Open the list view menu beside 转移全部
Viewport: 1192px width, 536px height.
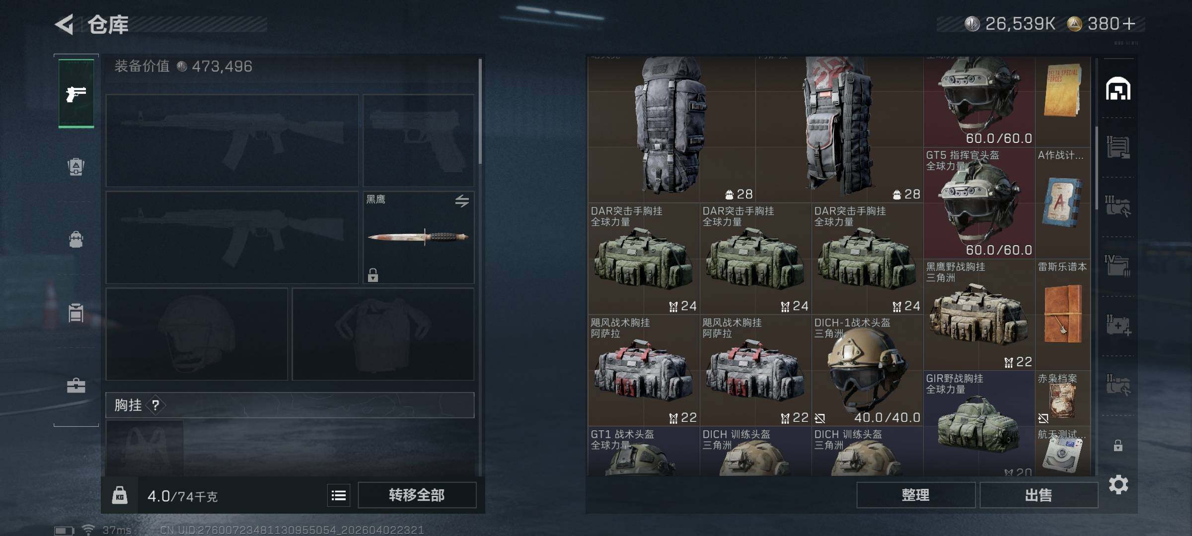[339, 495]
